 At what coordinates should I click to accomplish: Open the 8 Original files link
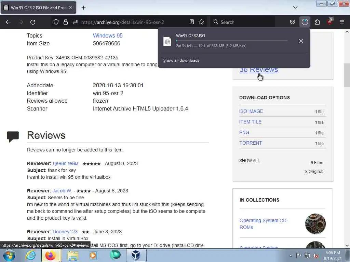(x=314, y=172)
